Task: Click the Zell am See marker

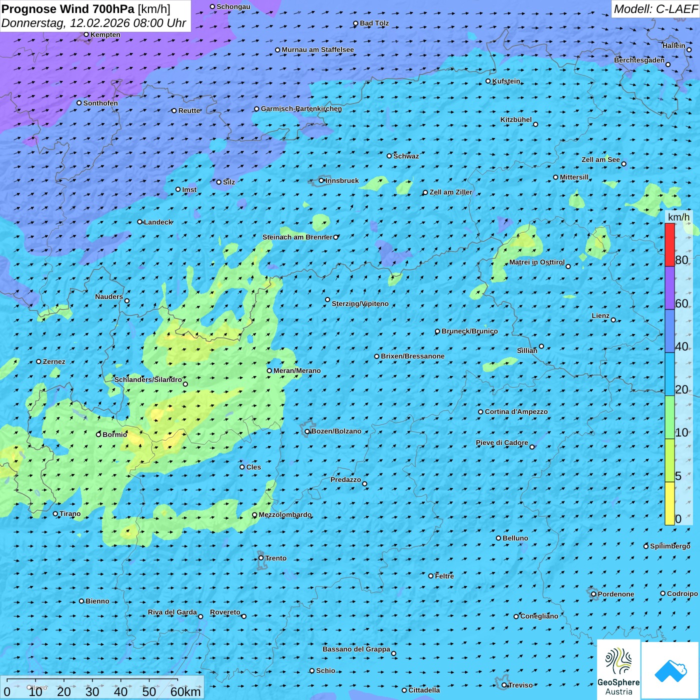Action: (623, 163)
